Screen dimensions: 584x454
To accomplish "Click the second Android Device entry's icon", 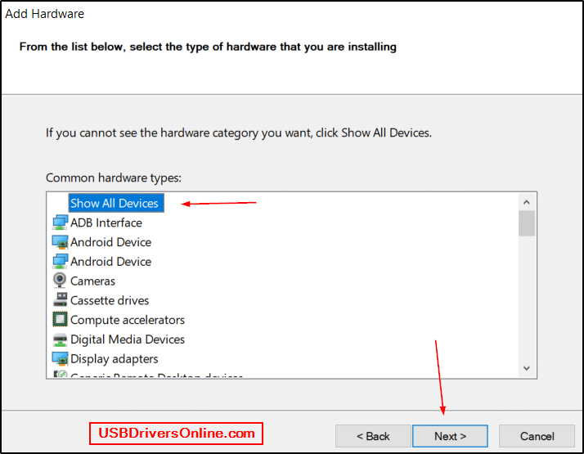I will (60, 262).
